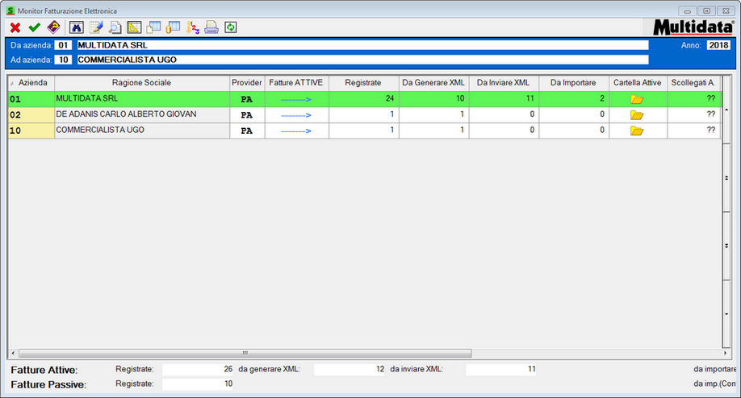Click the Da Importare column header

point(573,83)
